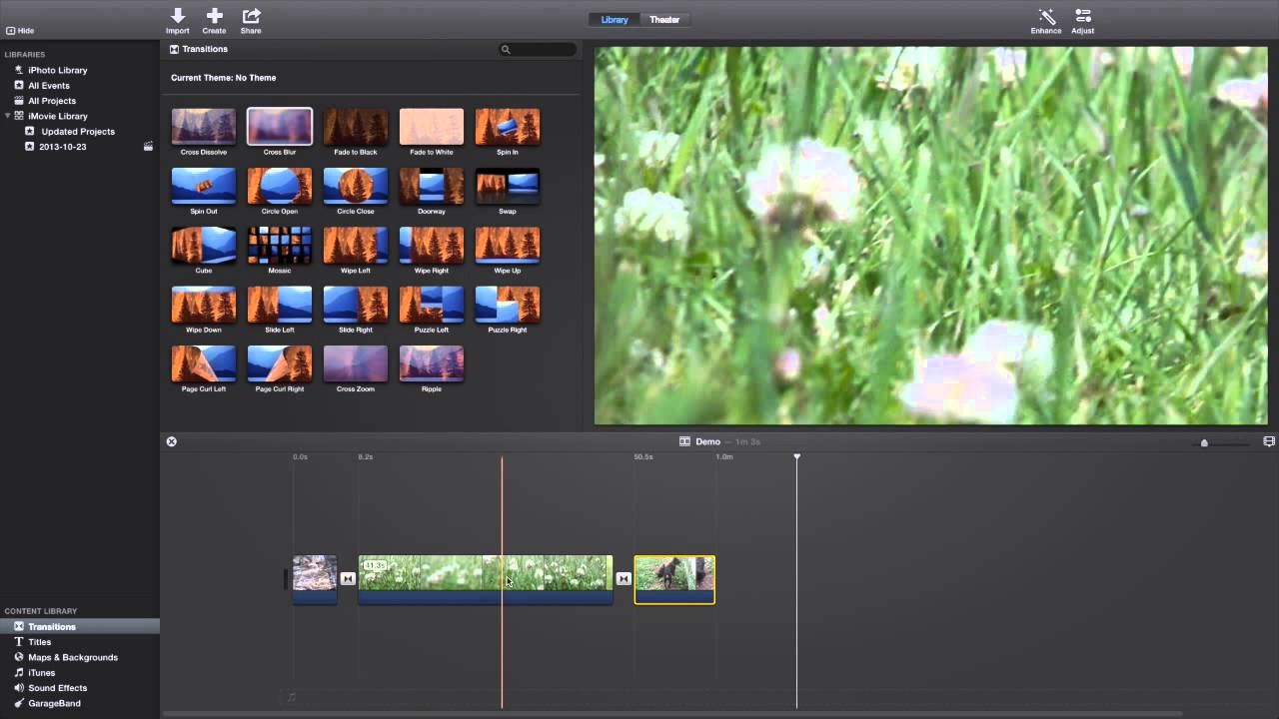This screenshot has height=719, width=1279.
Task: Select Titles in Content Library
Action: point(39,642)
